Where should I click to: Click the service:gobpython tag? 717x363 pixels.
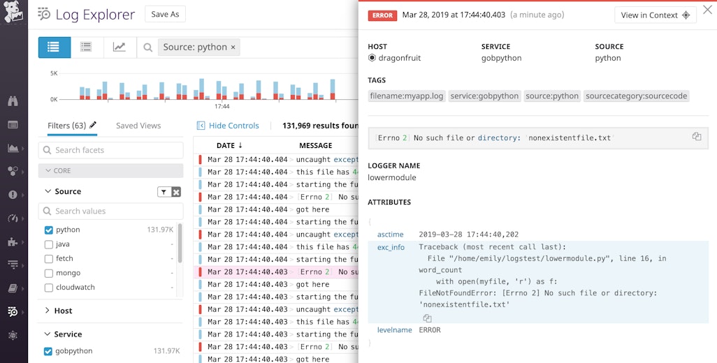click(484, 96)
